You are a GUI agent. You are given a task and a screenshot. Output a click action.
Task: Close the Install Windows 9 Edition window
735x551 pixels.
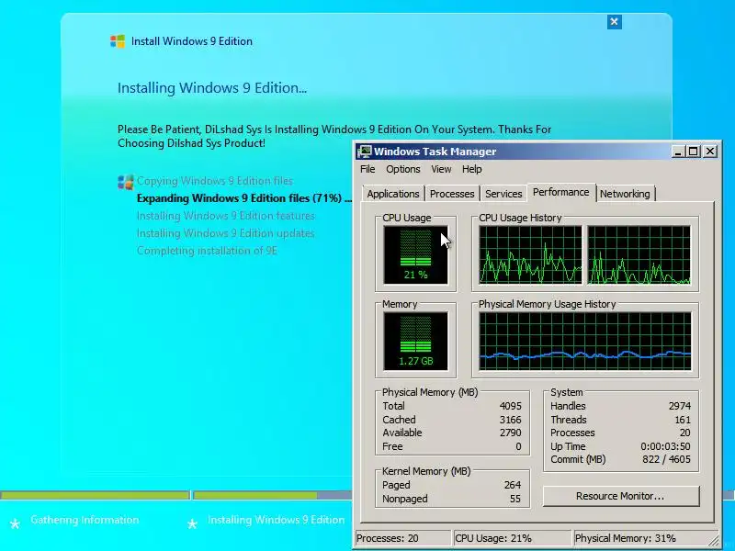614,21
